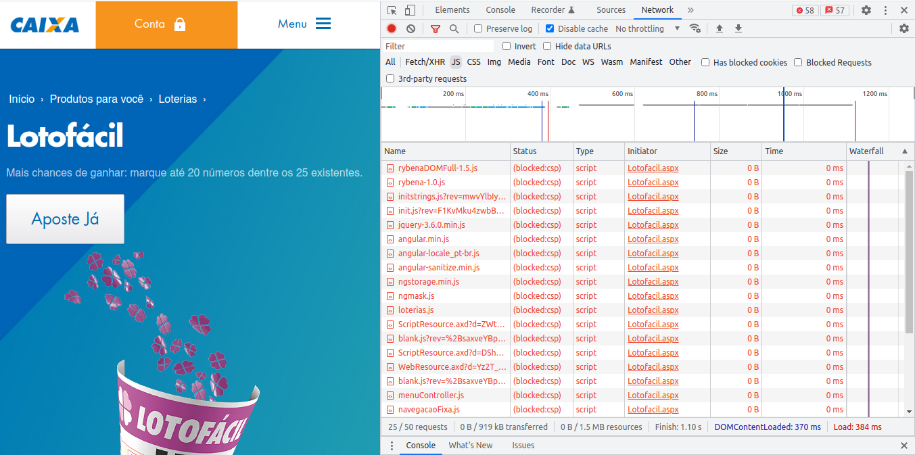This screenshot has width=915, height=455.
Task: Sort requests by Initiator column header
Action: coord(667,151)
